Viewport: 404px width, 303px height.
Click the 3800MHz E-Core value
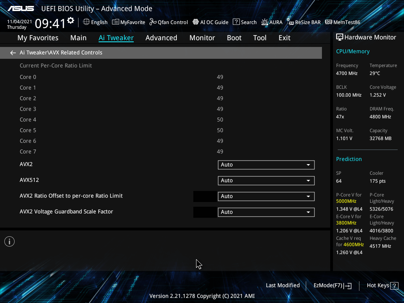click(x=346, y=223)
